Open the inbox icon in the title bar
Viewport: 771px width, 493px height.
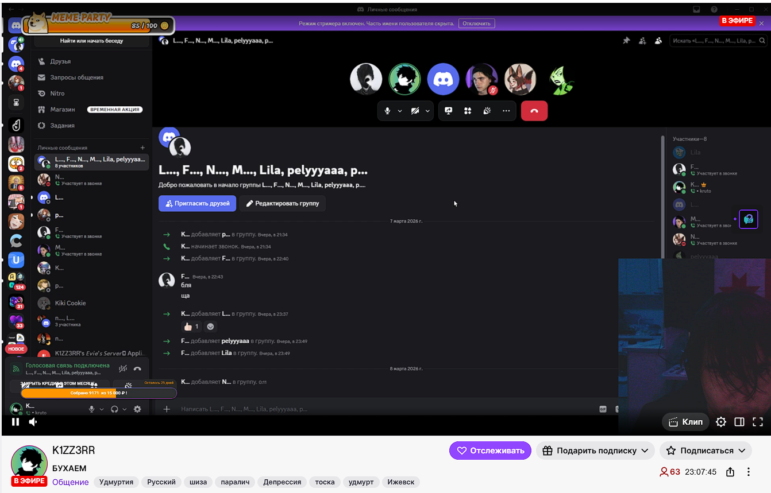point(696,9)
